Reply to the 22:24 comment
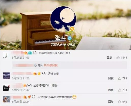Viewport: 131px width, 106px height. pyautogui.click(x=111, y=102)
